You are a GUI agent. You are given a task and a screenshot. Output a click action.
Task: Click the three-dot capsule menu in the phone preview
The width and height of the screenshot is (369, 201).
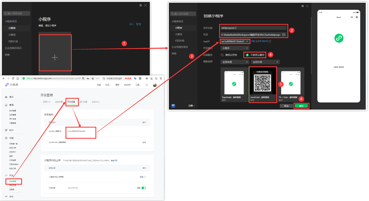(352, 17)
